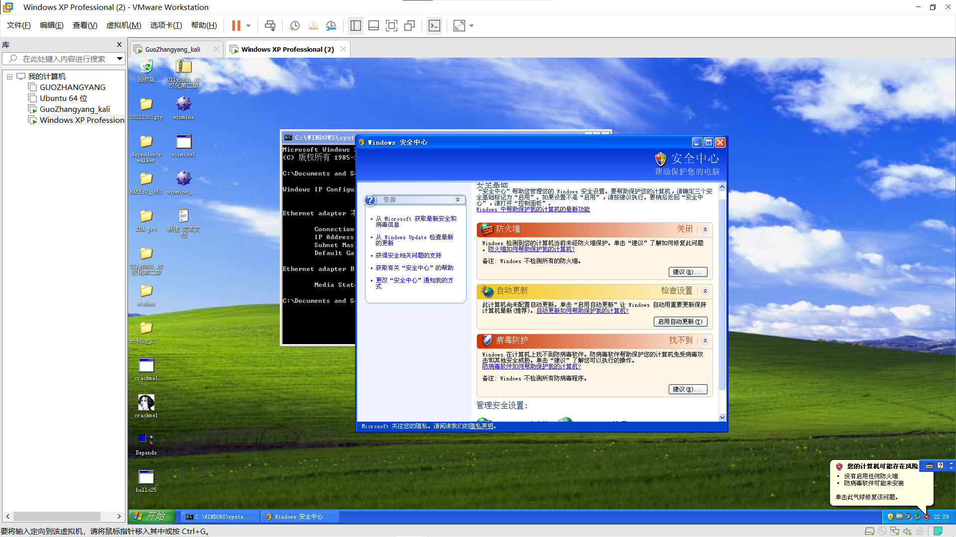The width and height of the screenshot is (956, 537).
Task: Click the pause virtual machine button
Action: pos(236,26)
